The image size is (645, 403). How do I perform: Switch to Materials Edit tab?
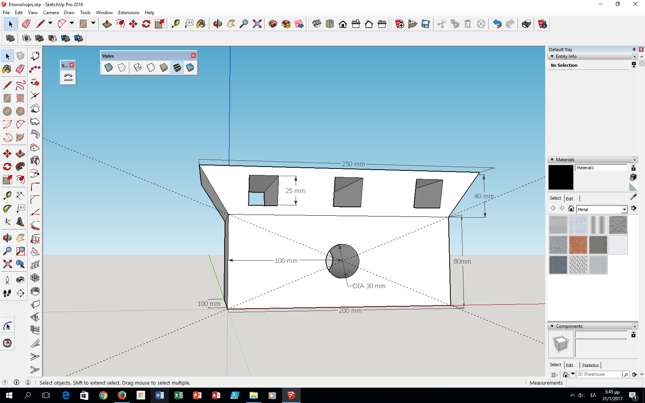(569, 198)
